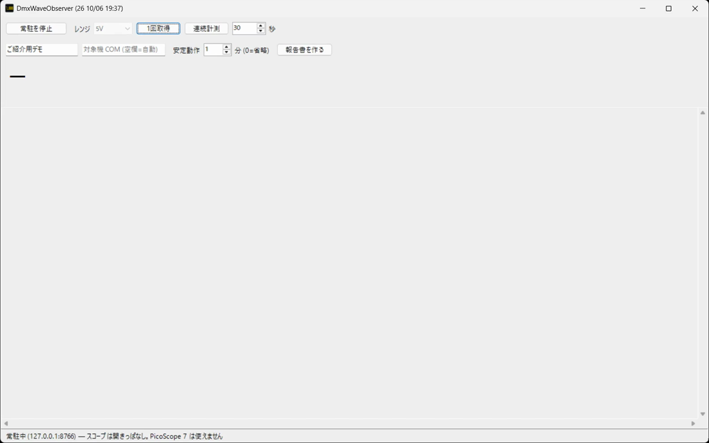Click the horizontal scrollbar left arrow
709x443 pixels.
coord(6,424)
